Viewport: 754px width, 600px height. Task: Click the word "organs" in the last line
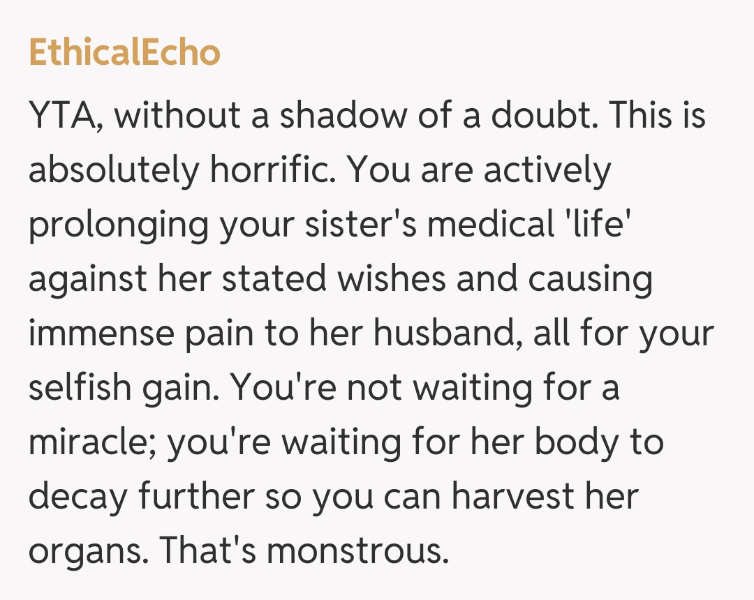tap(85, 552)
